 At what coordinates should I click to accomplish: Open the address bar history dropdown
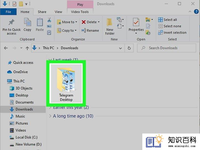point(120,48)
